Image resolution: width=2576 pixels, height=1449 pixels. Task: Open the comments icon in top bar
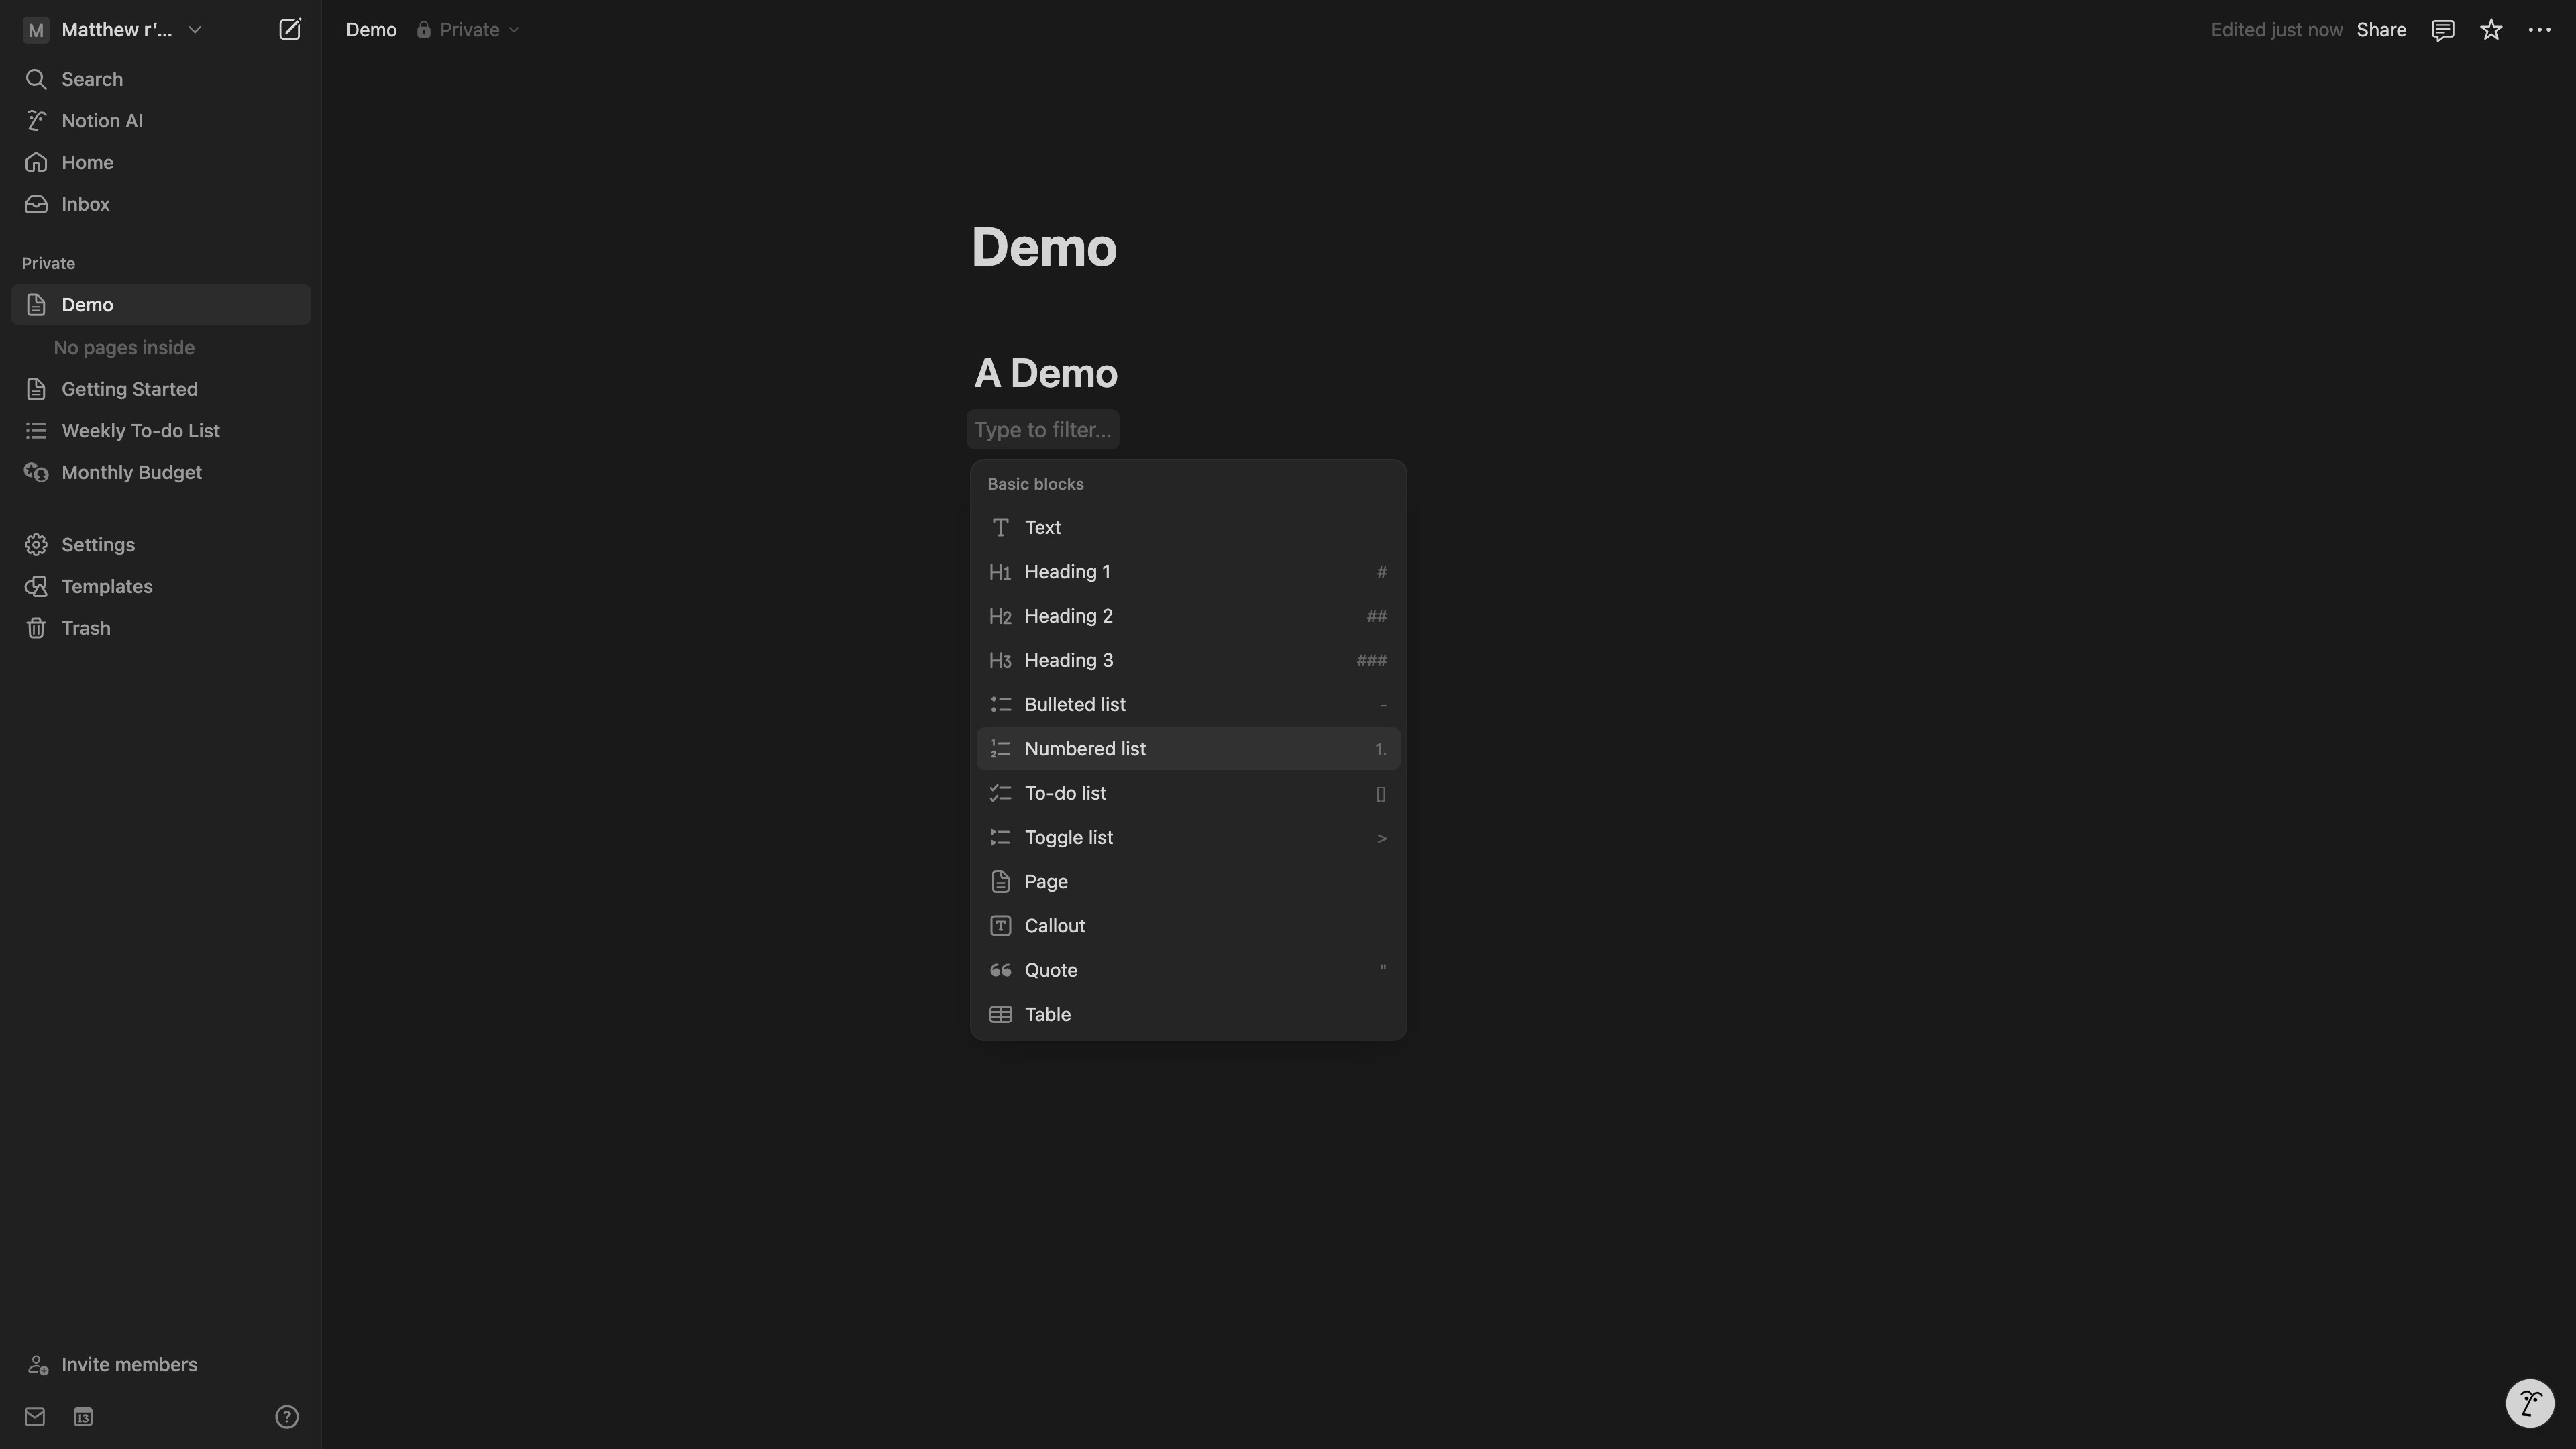2442,30
